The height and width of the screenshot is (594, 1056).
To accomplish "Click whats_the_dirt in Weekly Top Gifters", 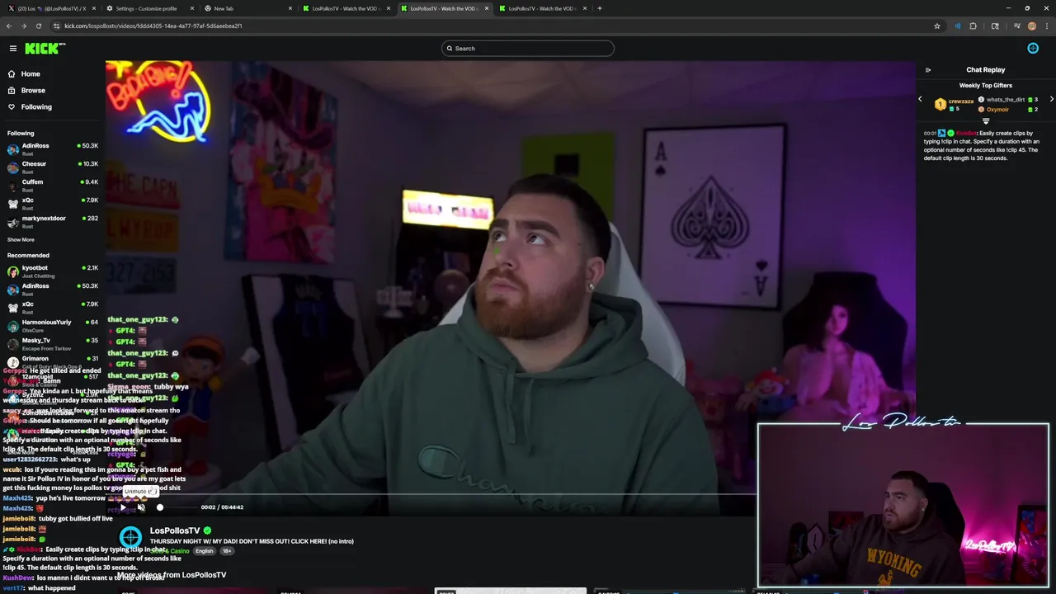I will click(x=1006, y=100).
